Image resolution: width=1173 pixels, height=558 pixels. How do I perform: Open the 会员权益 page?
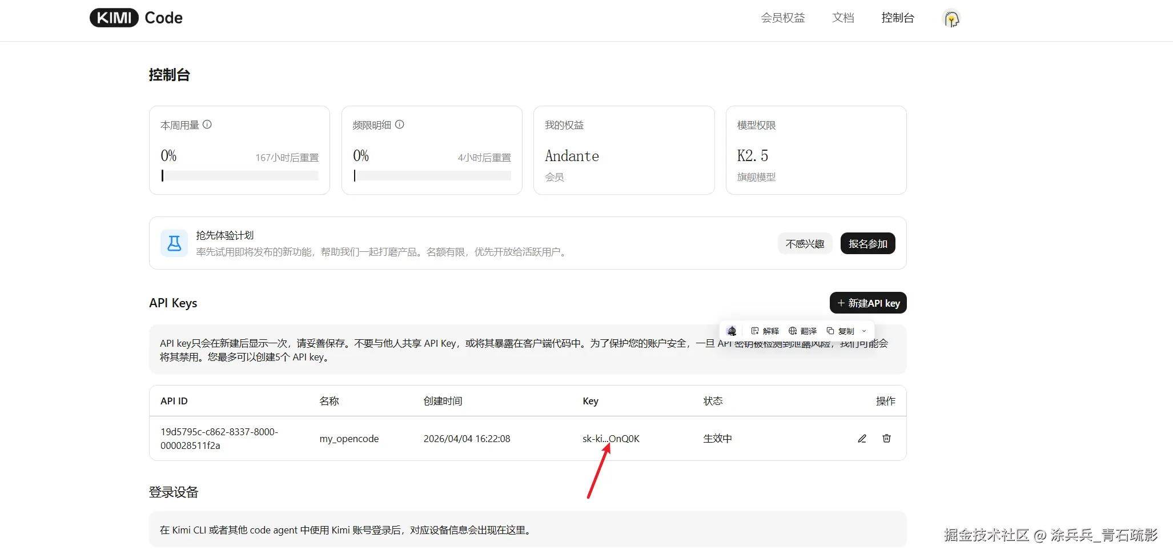click(783, 18)
